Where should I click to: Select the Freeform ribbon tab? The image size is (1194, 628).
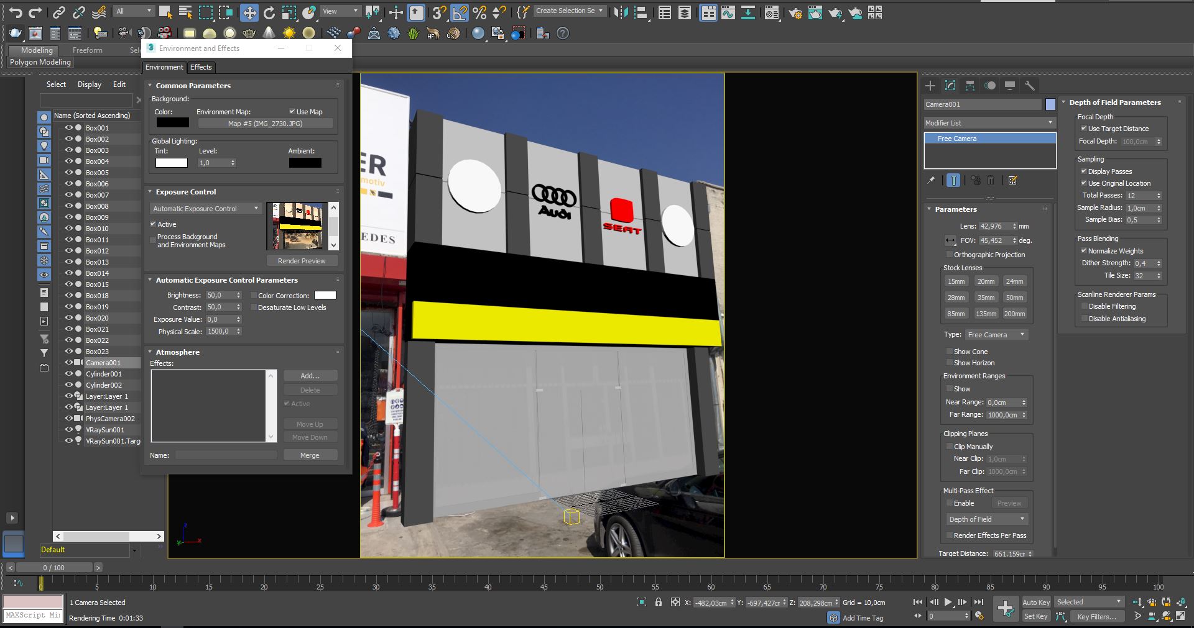(x=87, y=50)
